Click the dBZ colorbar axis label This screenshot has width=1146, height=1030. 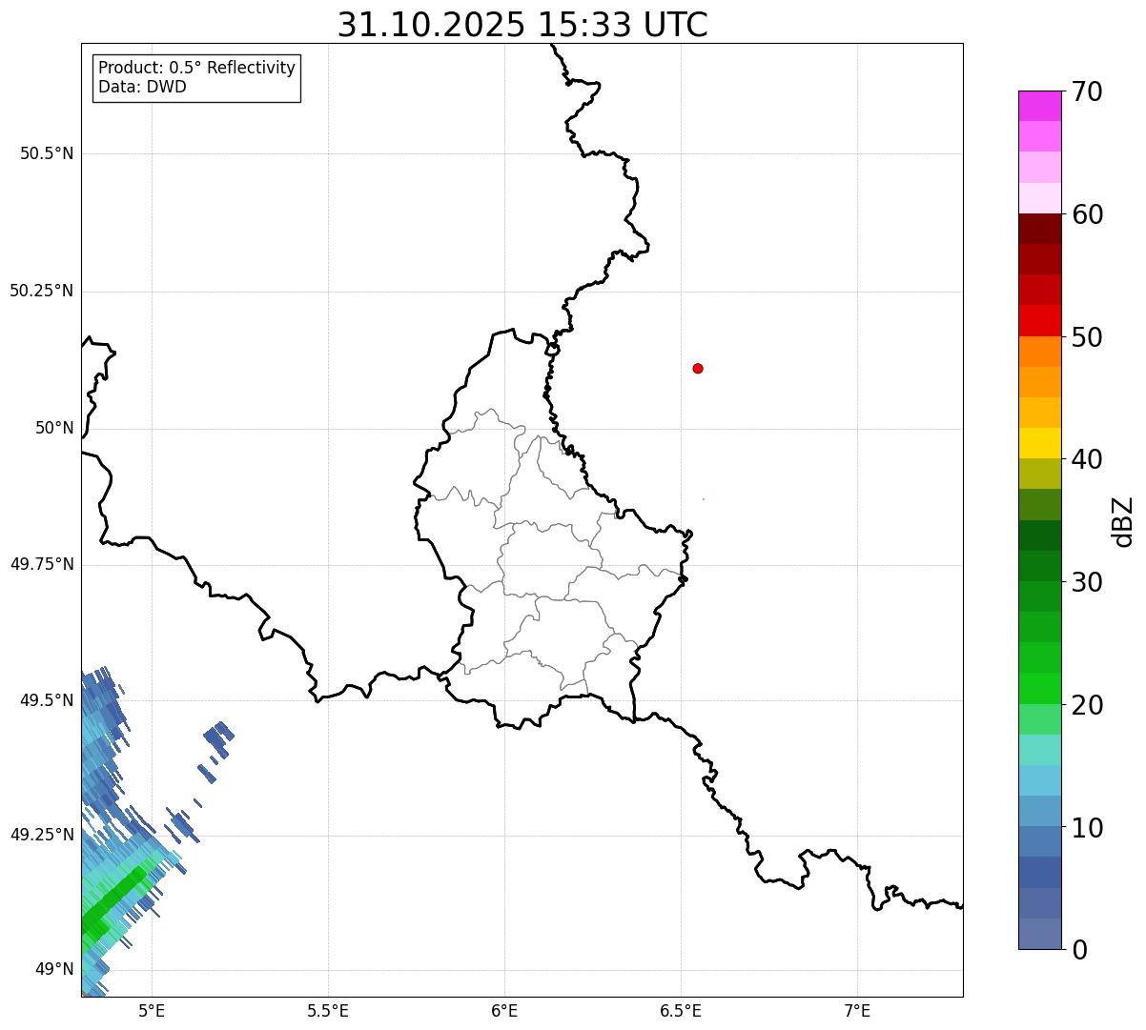[1124, 521]
